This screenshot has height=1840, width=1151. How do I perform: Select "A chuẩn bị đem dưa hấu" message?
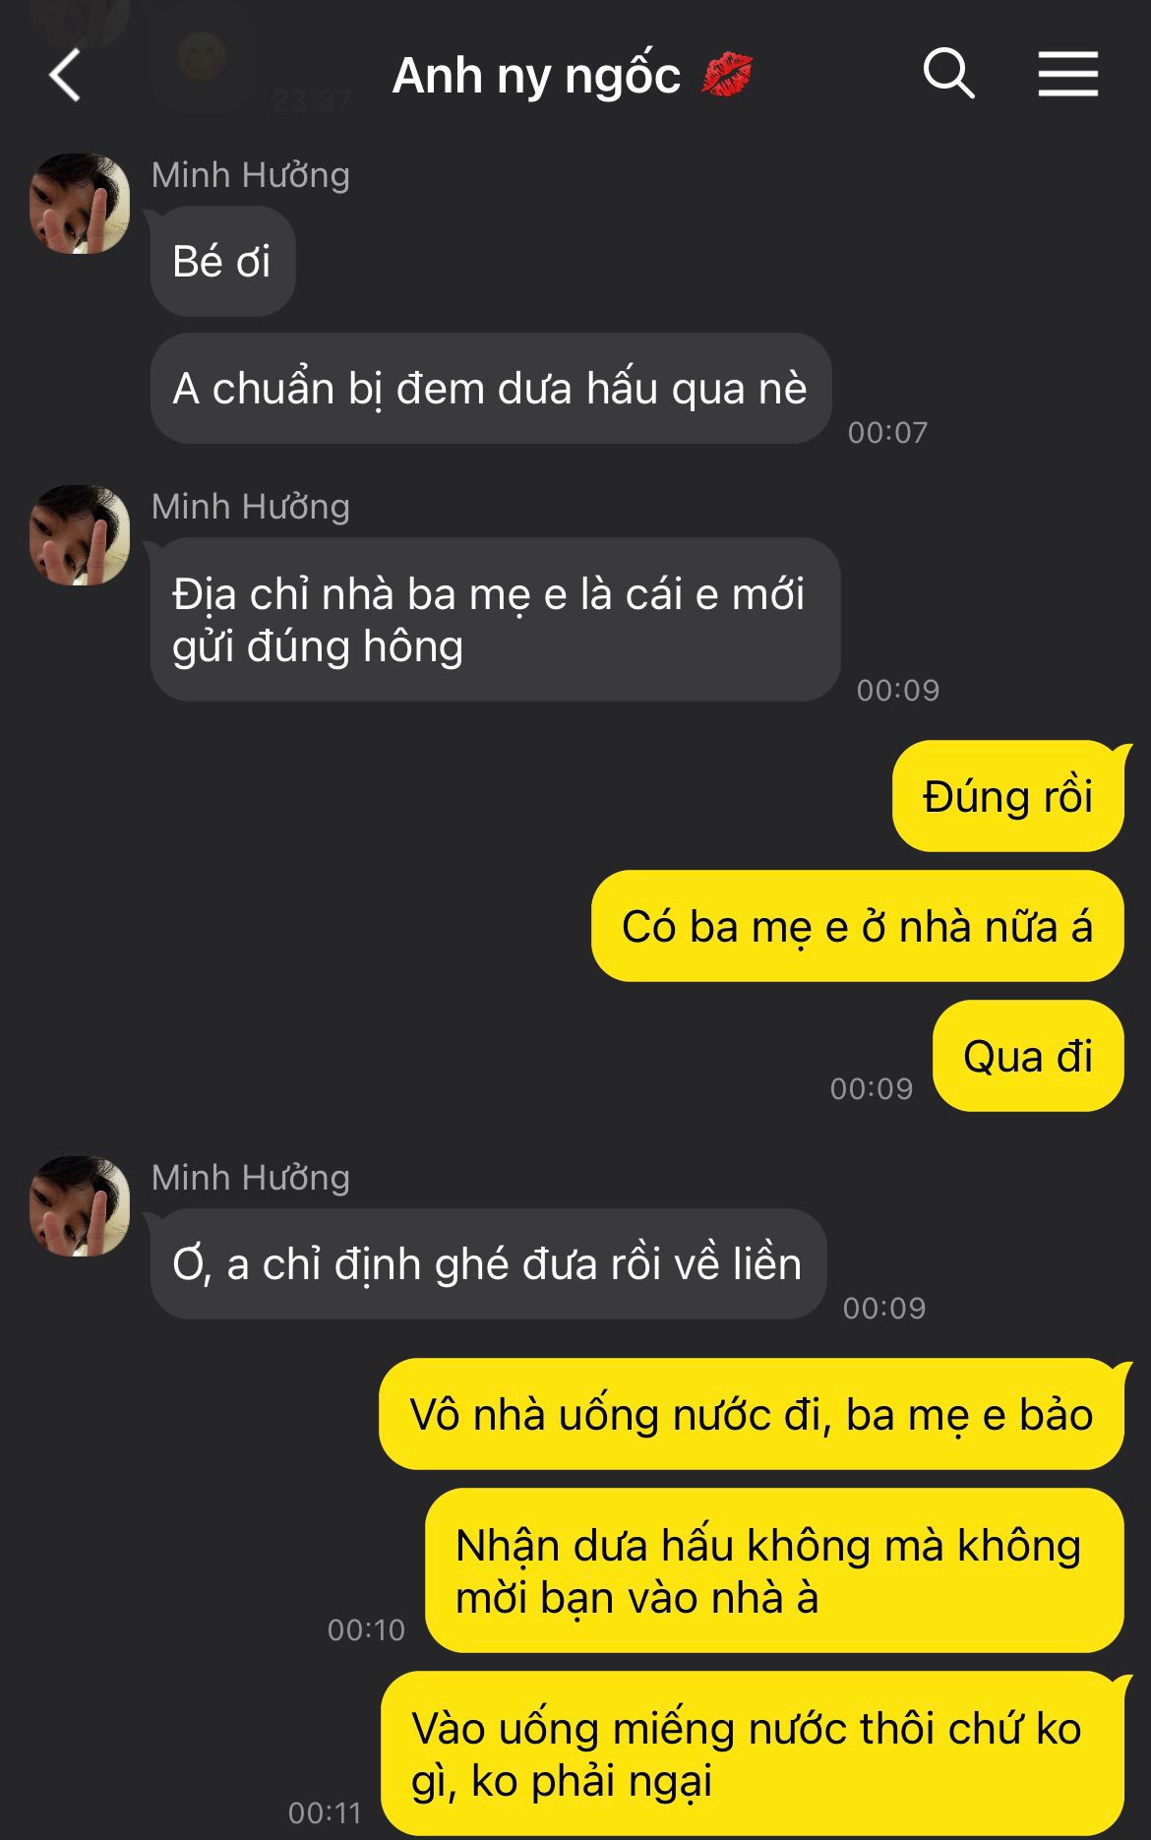tap(491, 389)
